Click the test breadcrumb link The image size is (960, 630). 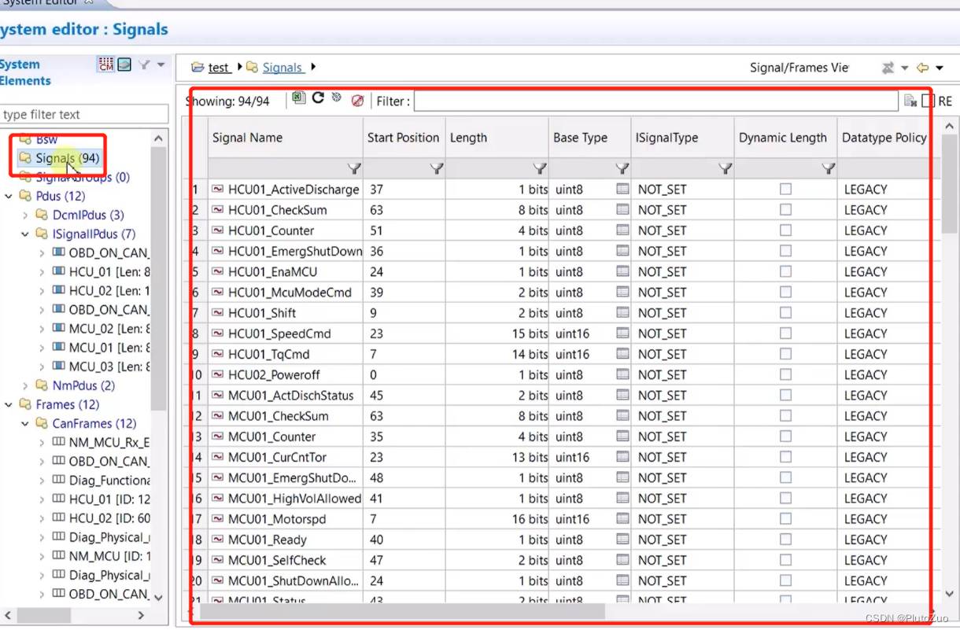point(219,68)
